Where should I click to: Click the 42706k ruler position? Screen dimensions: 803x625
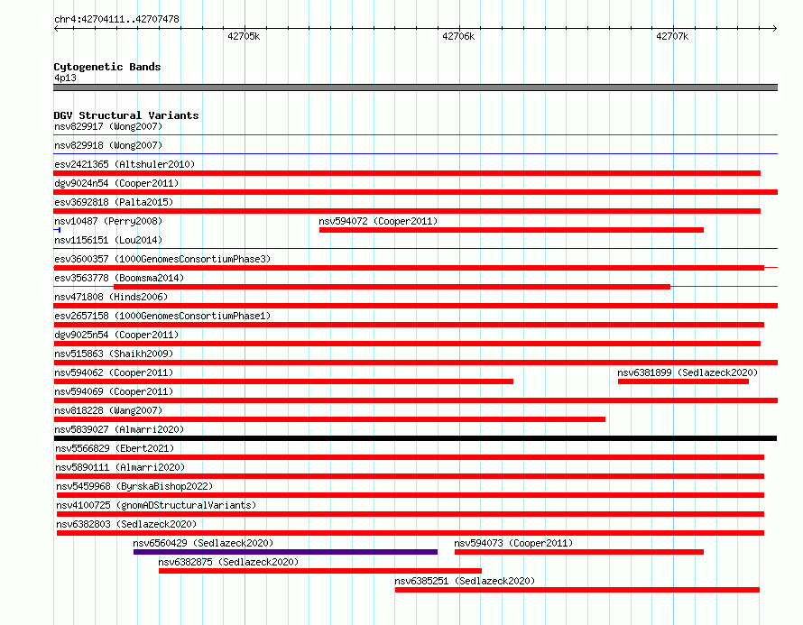pos(458,36)
